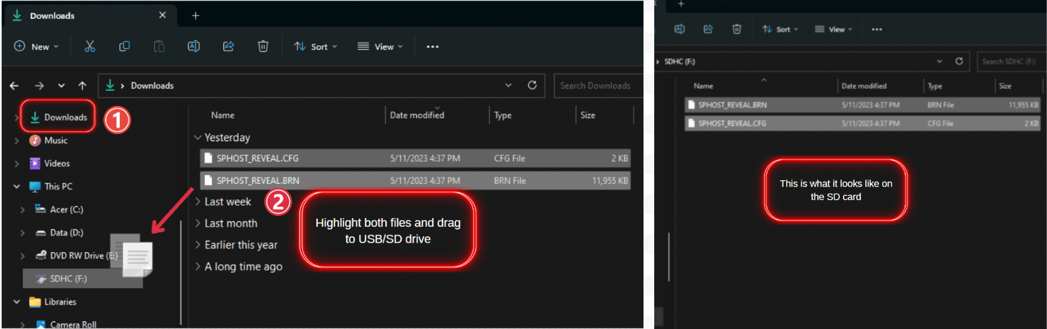Click the Delete trash icon in the Downloads toolbar

263,46
